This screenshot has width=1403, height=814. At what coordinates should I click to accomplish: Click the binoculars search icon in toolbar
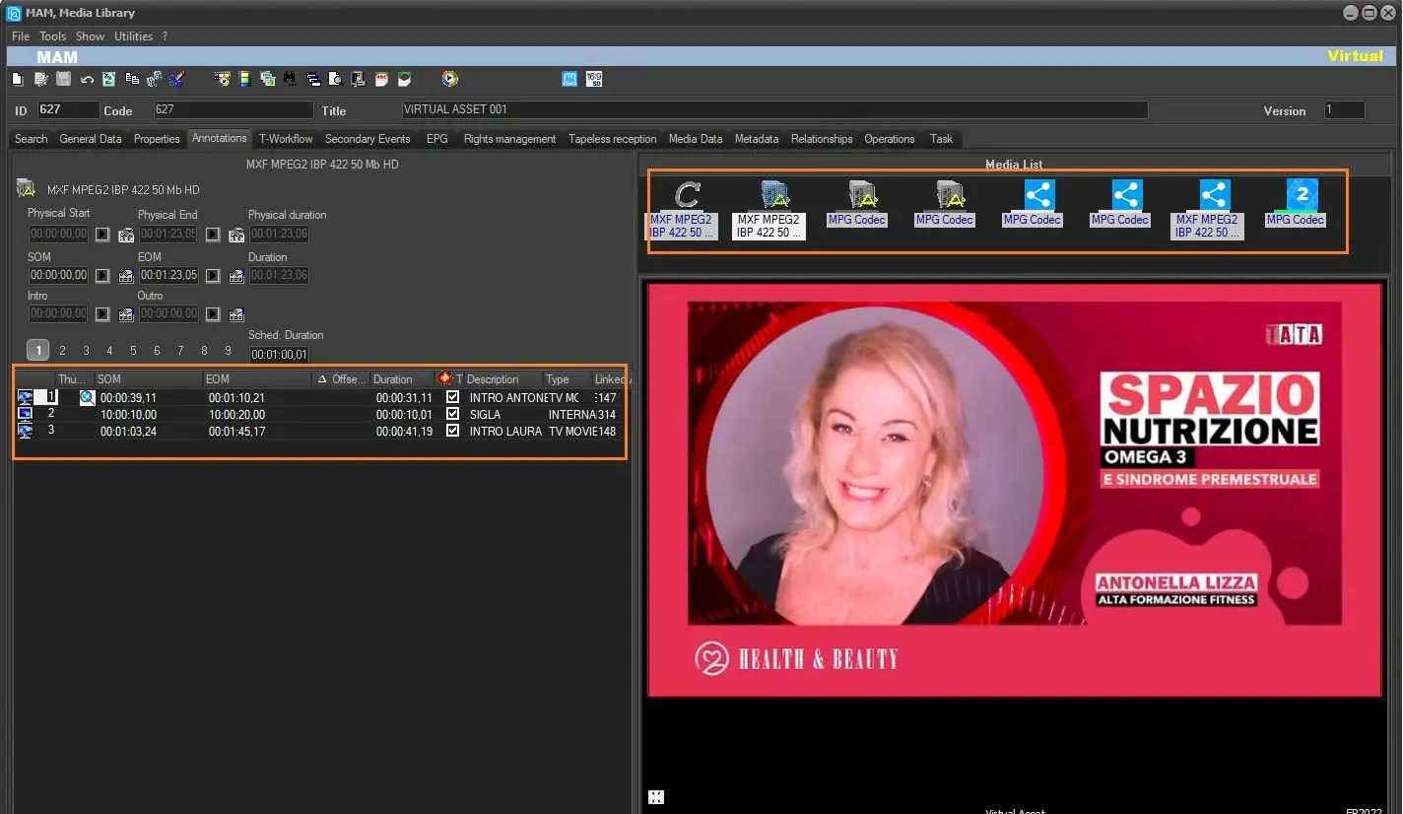[290, 80]
